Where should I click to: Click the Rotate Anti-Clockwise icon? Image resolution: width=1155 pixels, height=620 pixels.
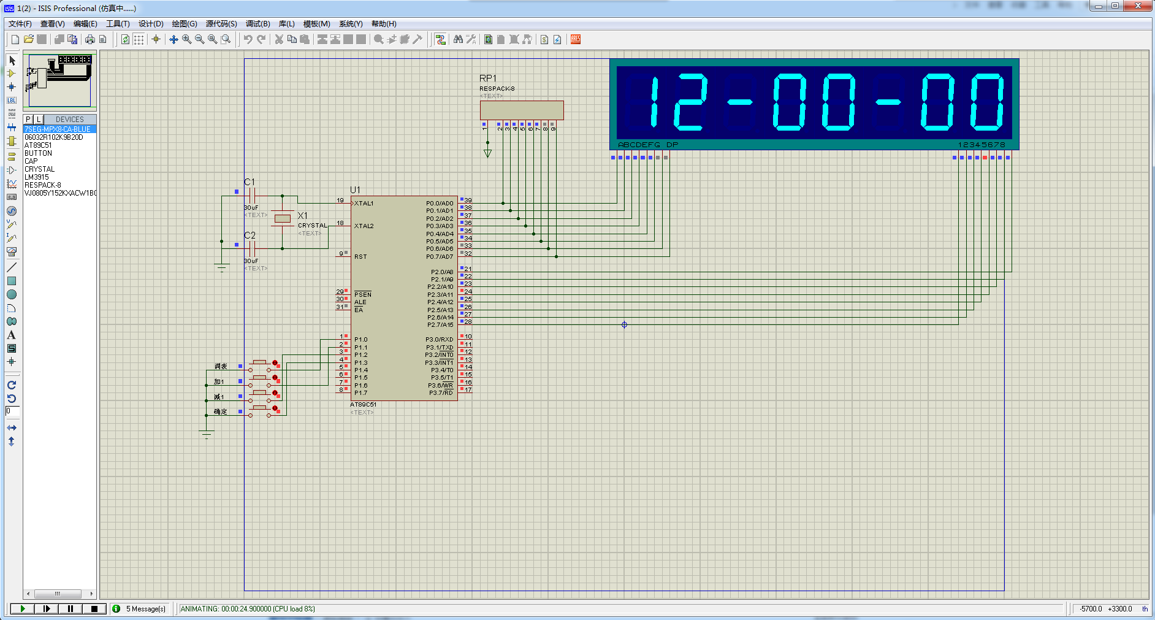tap(12, 399)
